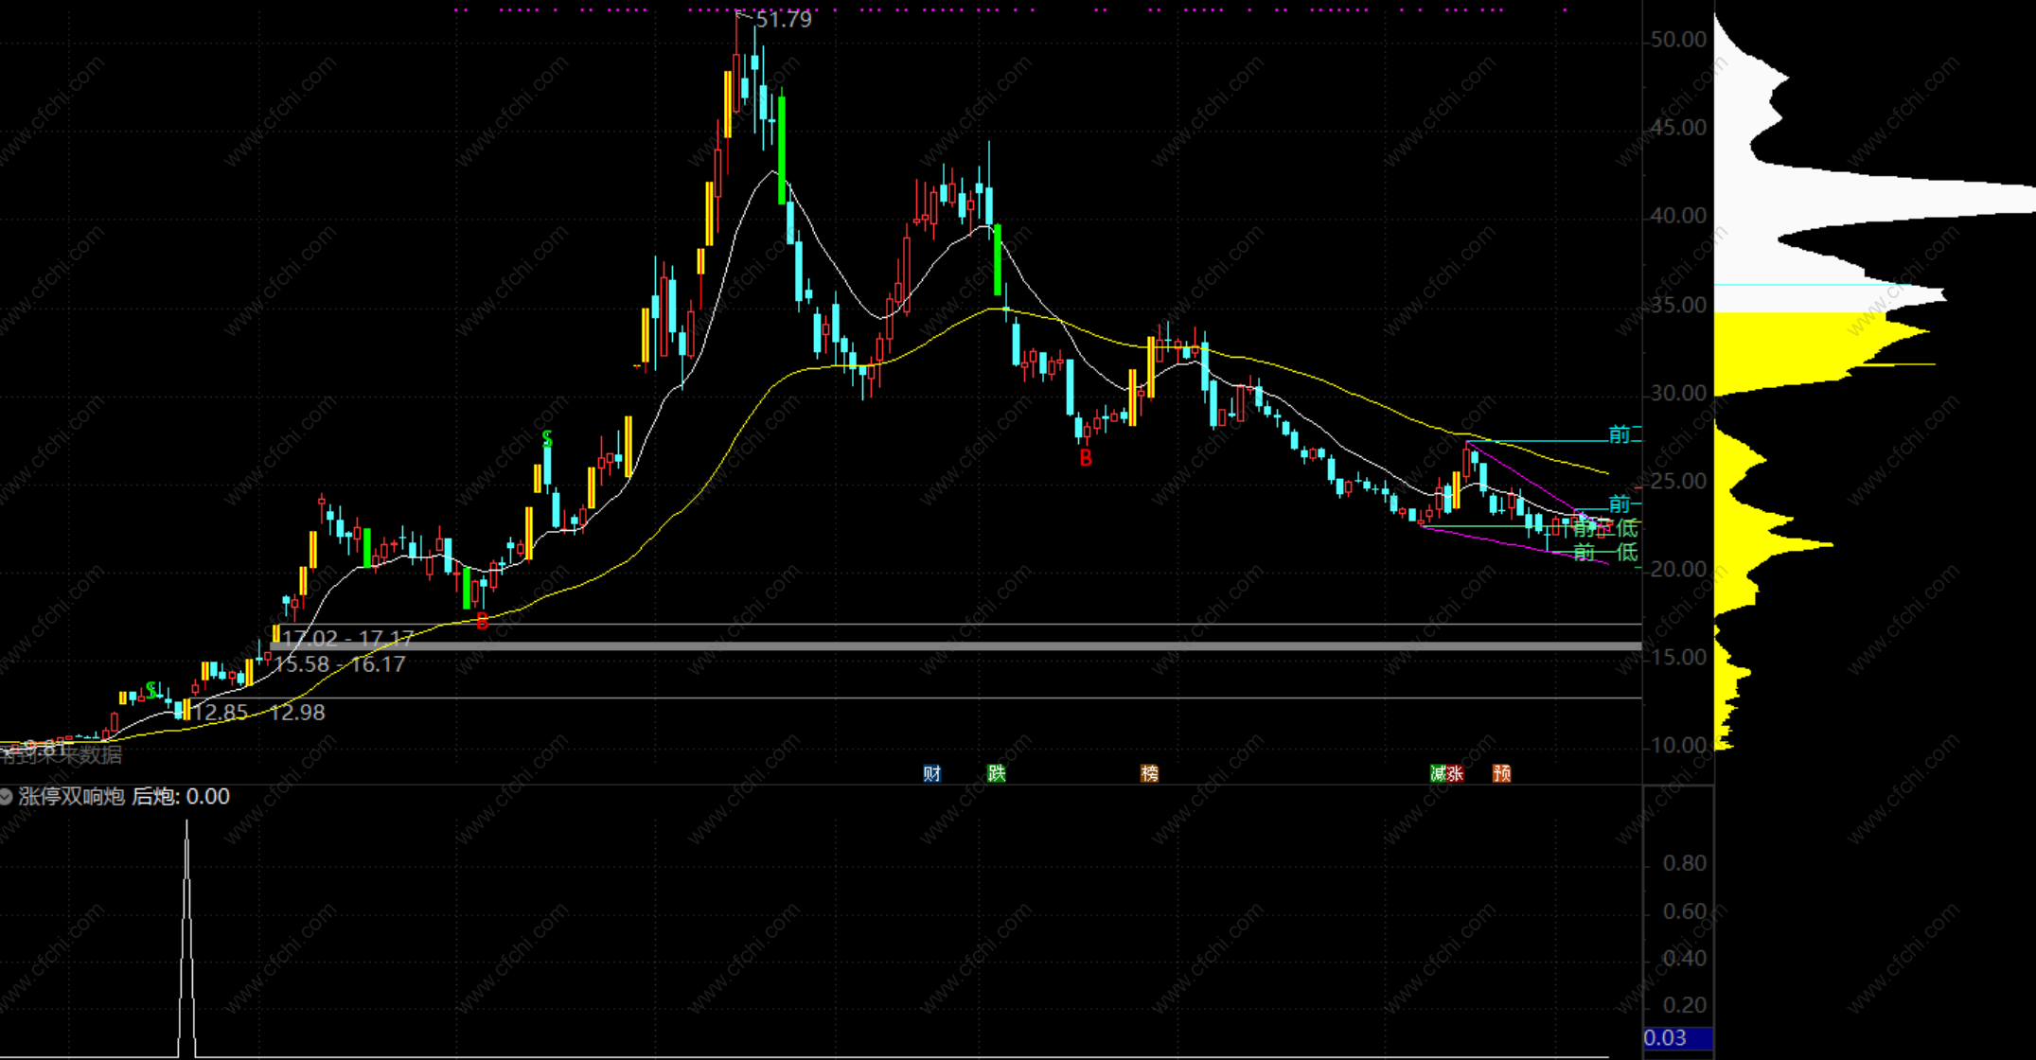Click the 涨停双响炮 indicator name label
2036x1060 pixels.
click(x=72, y=797)
